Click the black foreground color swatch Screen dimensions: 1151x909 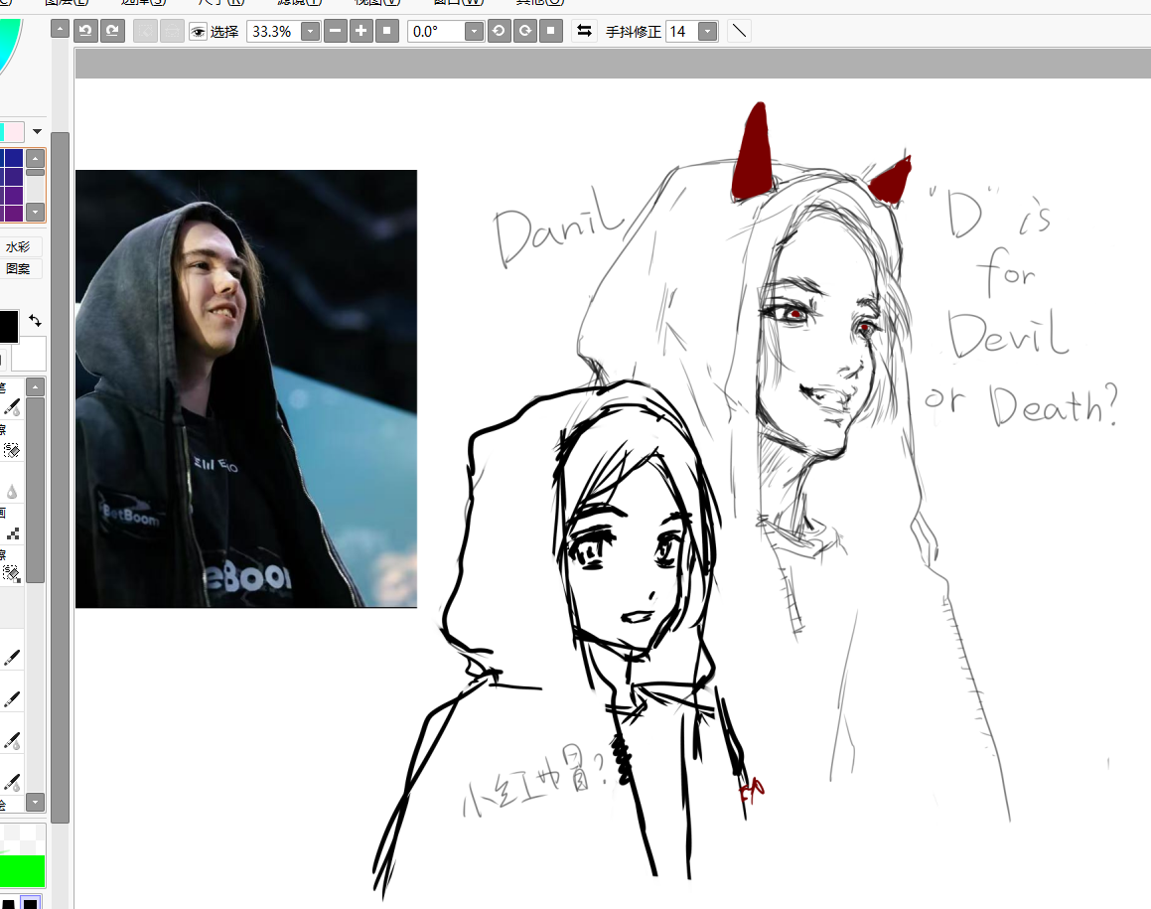pos(8,327)
